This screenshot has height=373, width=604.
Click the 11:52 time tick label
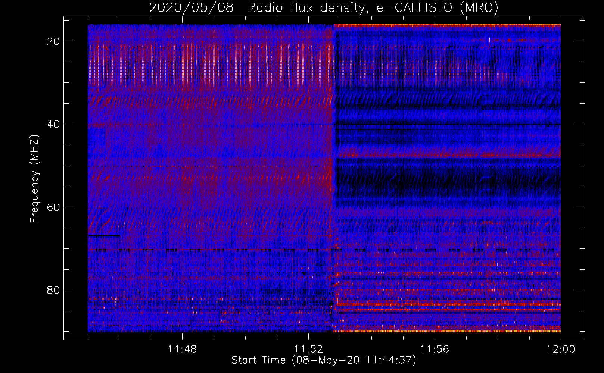click(x=308, y=350)
